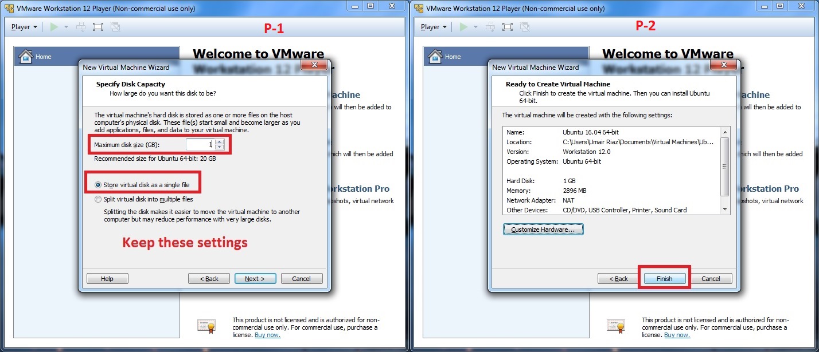The image size is (819, 352).
Task: Cancel the Specify Disk Capacity wizard
Action: 302,279
